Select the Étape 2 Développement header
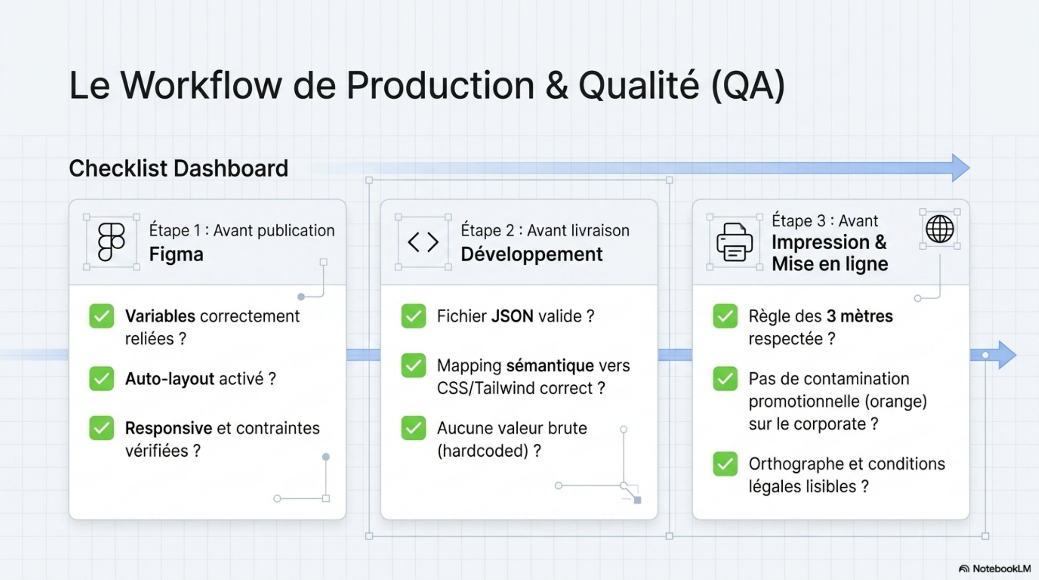The image size is (1039, 580). point(544,242)
